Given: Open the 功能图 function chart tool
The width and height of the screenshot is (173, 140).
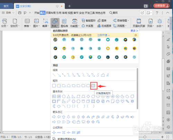Looking at the screenshot, I should click(x=75, y=23).
